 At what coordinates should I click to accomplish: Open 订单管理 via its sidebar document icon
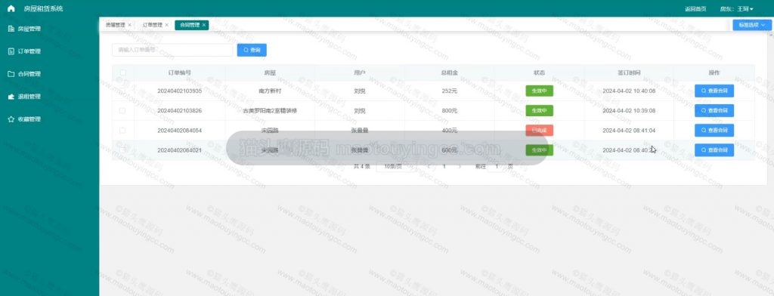click(11, 51)
